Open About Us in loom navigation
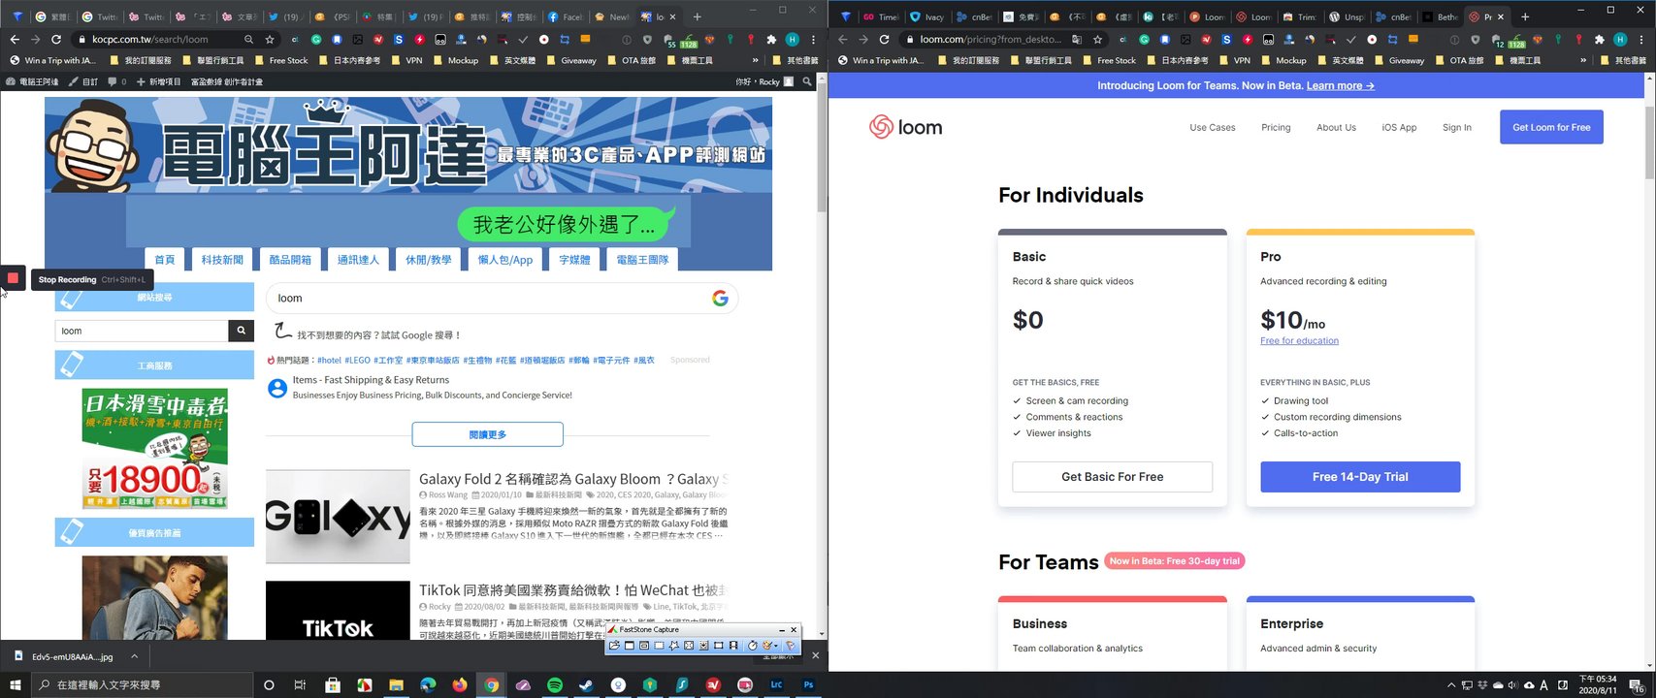This screenshot has height=698, width=1656. pos(1336,127)
